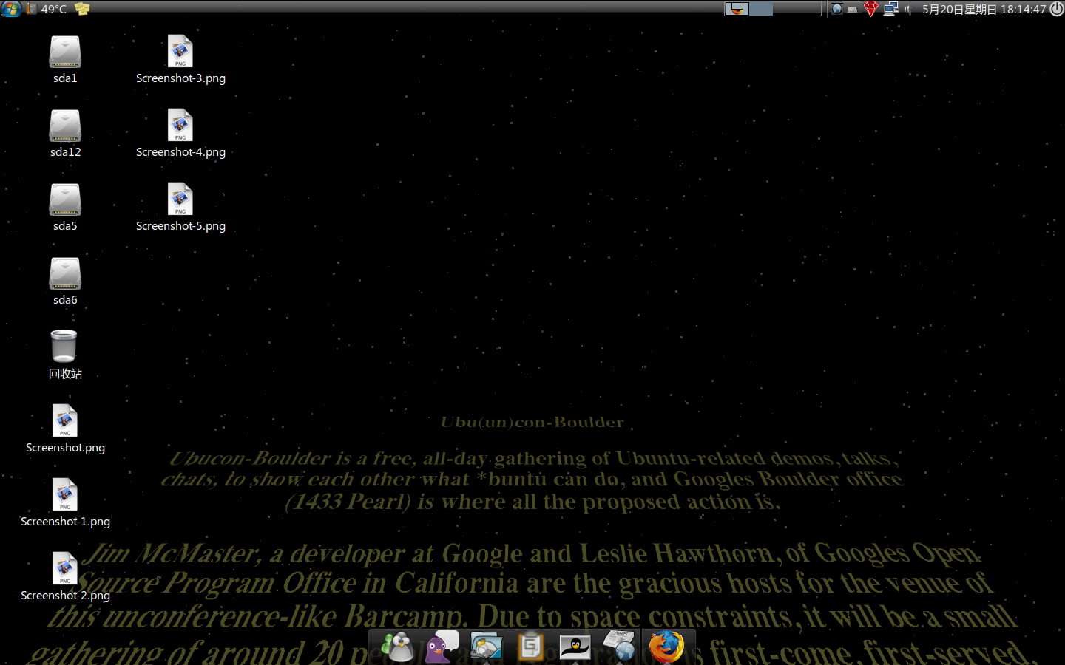This screenshot has width=1065, height=665.
Task: Select the Screenshot-5.png file icon
Action: [x=180, y=208]
